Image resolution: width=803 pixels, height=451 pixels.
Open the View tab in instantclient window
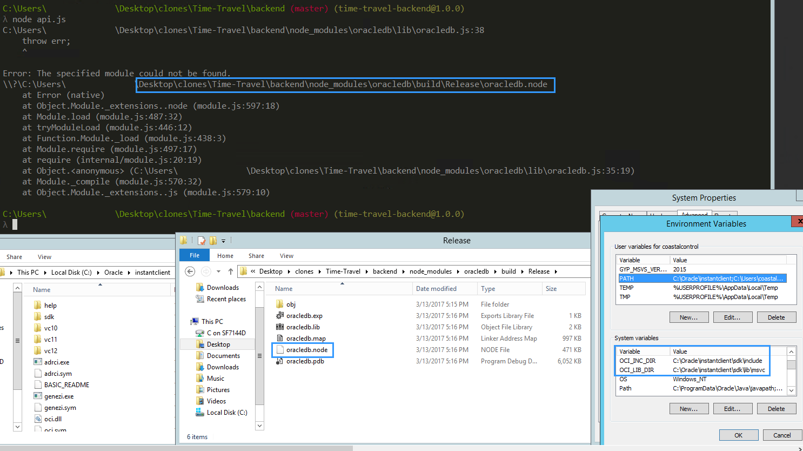click(44, 257)
